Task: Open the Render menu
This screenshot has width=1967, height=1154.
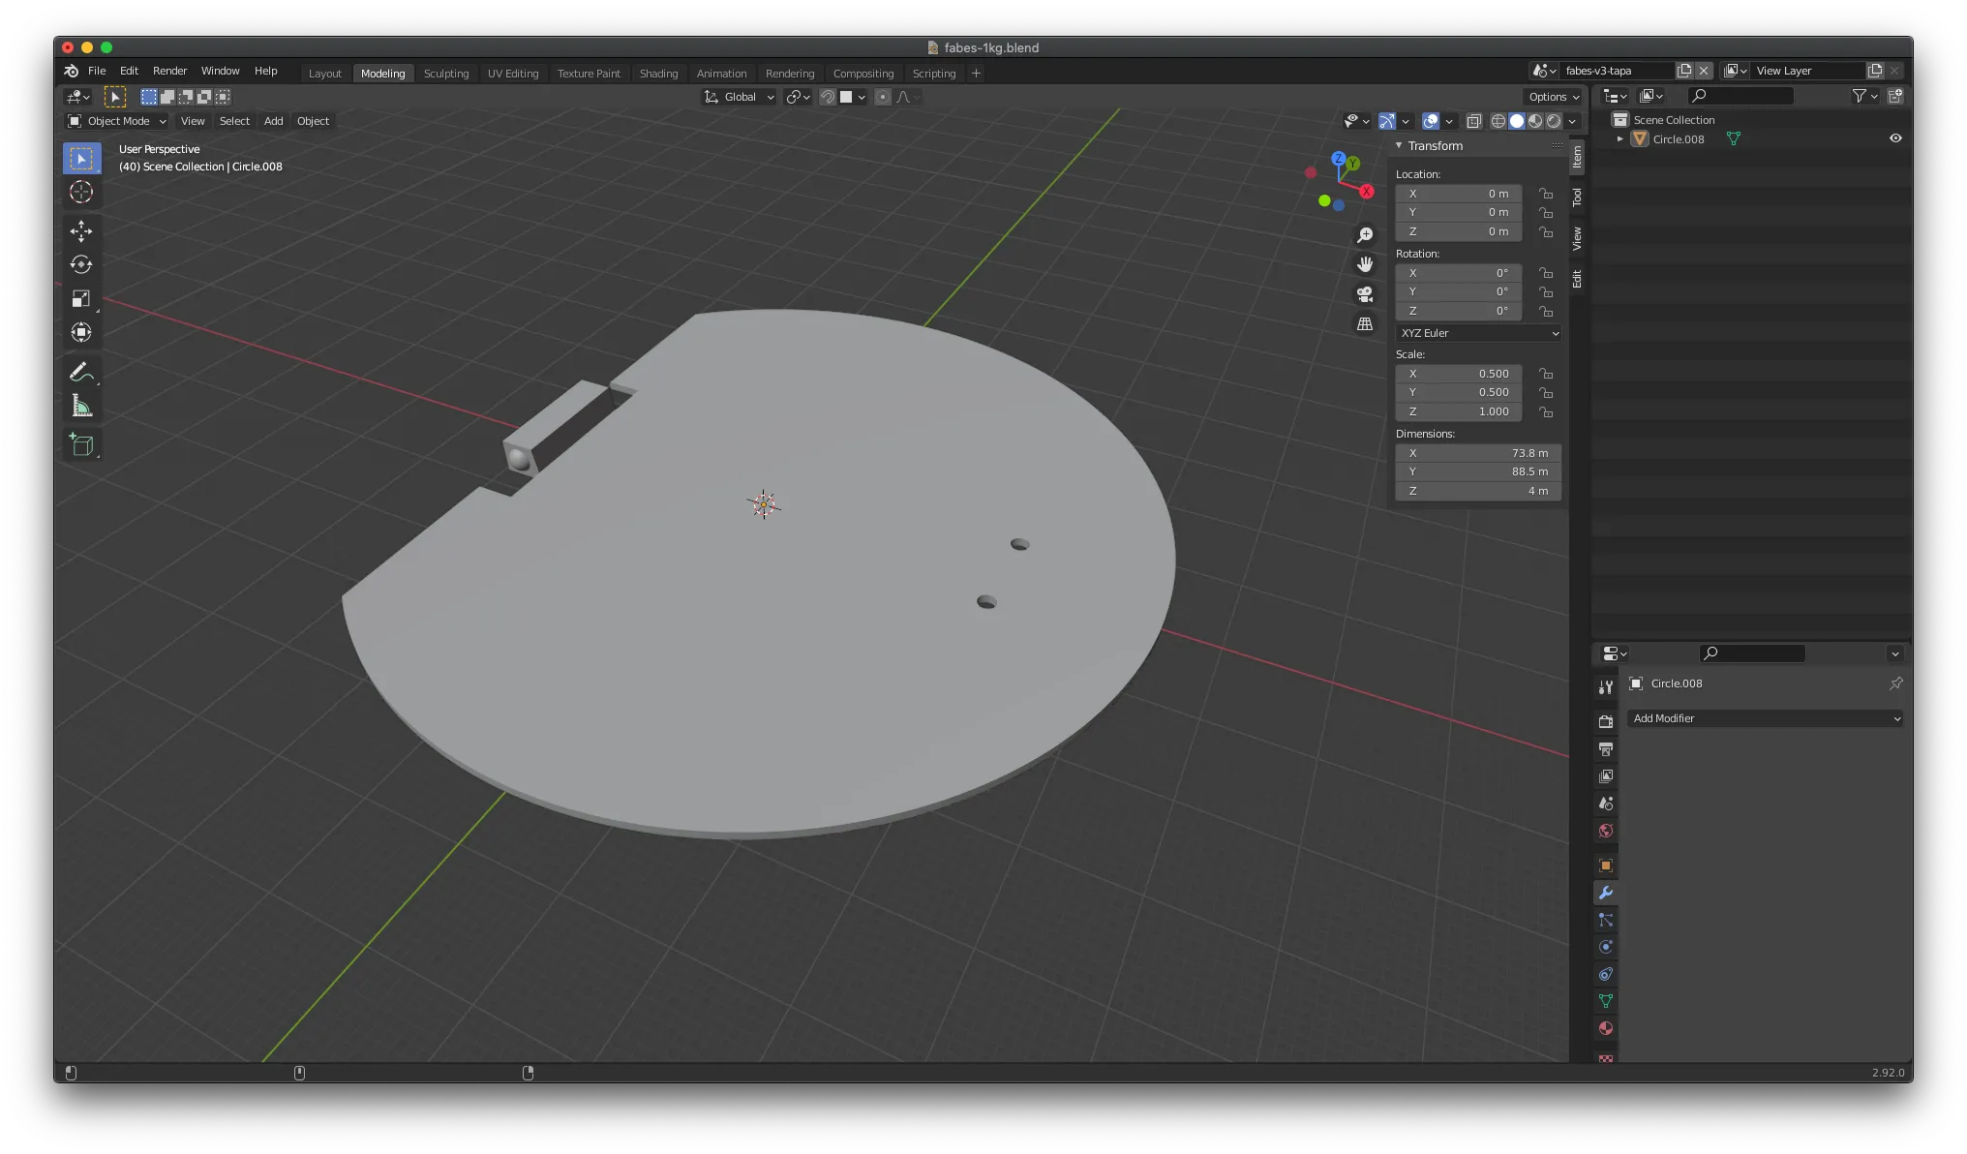Action: 169,71
